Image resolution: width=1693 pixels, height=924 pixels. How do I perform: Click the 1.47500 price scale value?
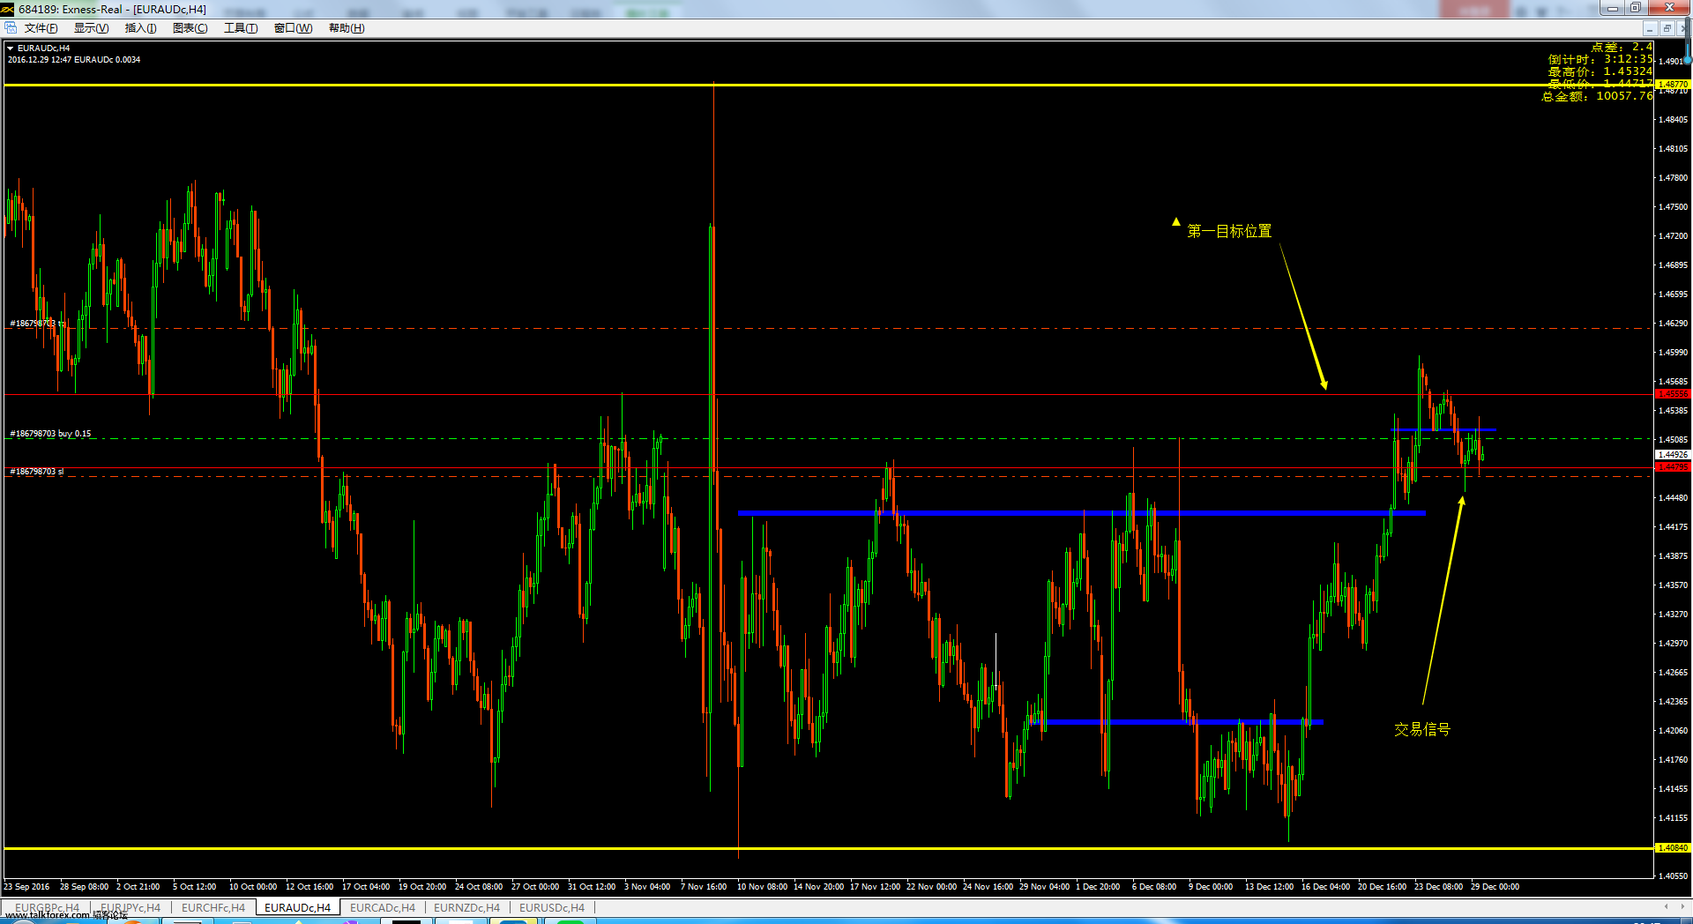1674,207
